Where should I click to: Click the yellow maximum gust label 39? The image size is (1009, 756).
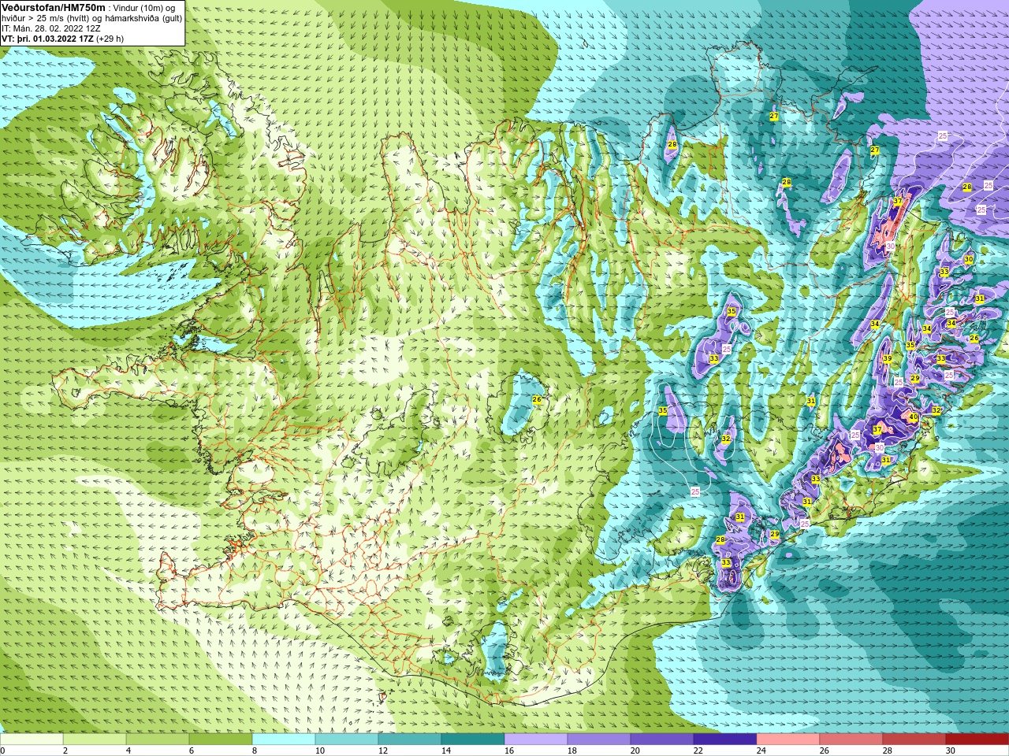(888, 359)
